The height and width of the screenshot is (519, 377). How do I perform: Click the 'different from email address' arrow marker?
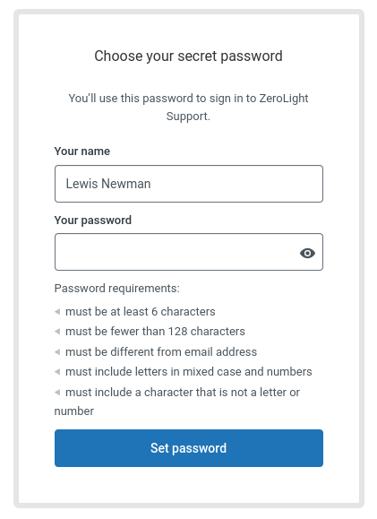(x=57, y=352)
